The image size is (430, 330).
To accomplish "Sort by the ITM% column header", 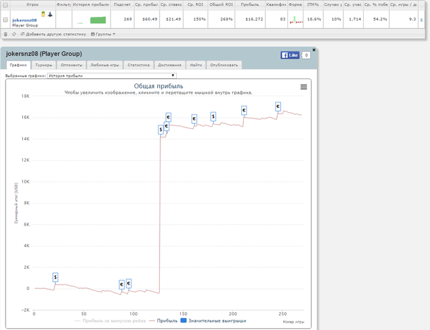I will coord(313,5).
